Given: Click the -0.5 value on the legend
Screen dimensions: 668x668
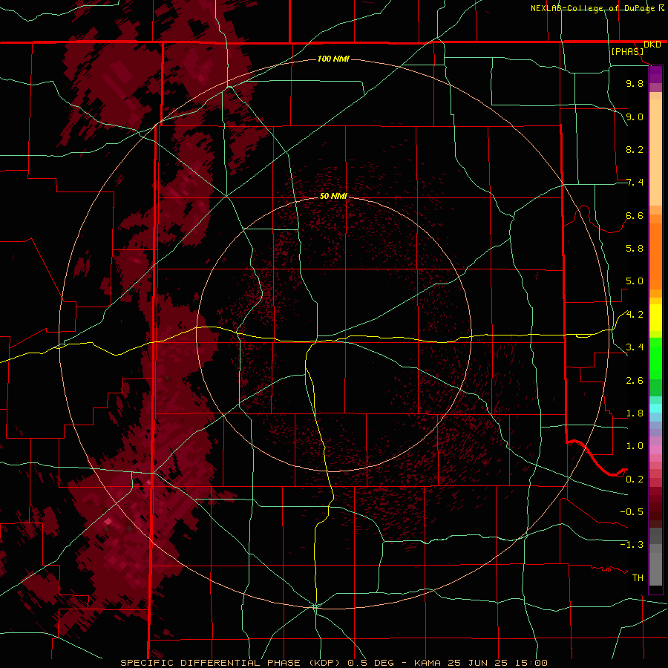Looking at the screenshot, I should [632, 512].
